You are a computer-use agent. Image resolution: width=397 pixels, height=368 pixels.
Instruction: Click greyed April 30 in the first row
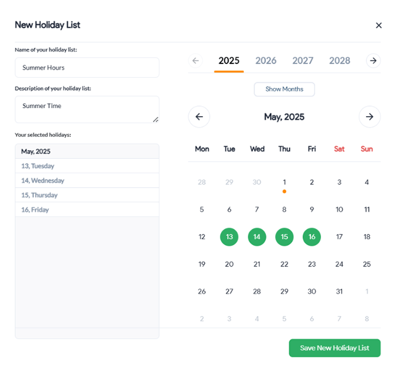click(x=257, y=182)
